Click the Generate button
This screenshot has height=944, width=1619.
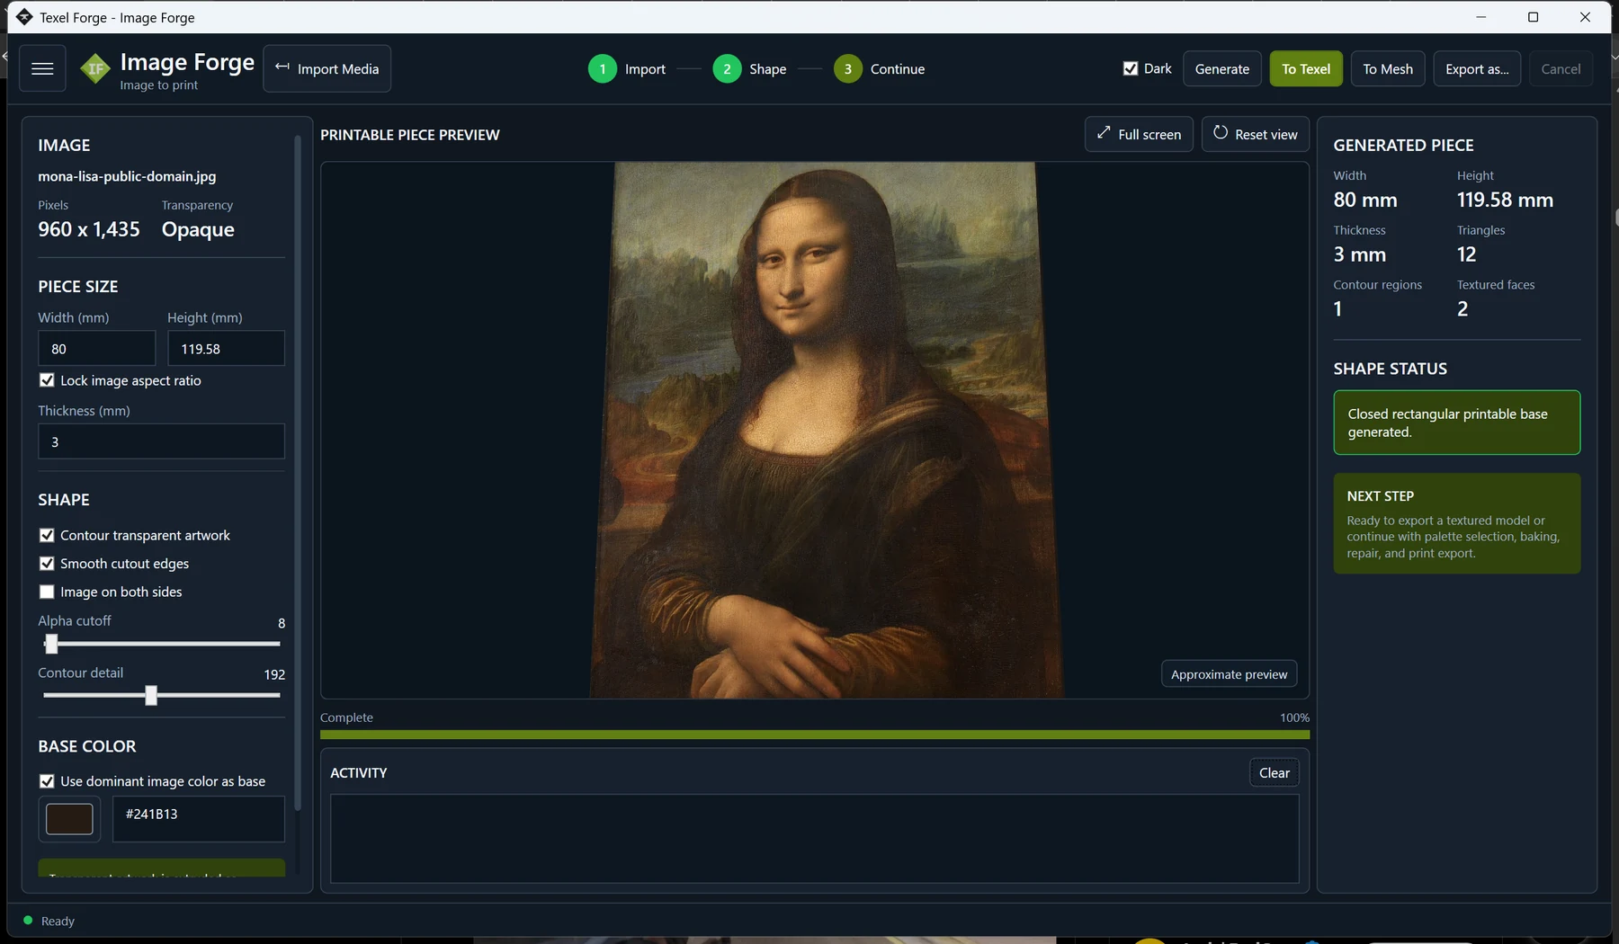coord(1221,68)
